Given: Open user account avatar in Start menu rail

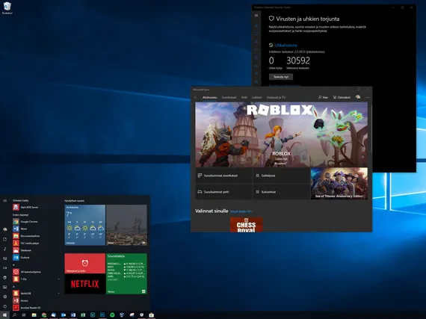Looking at the screenshot, I should pyautogui.click(x=5, y=229).
